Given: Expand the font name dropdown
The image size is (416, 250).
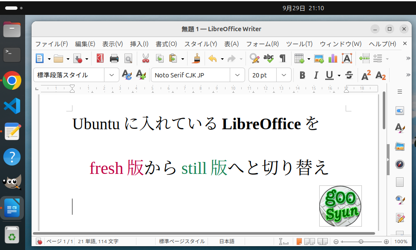Looking at the screenshot, I should coord(237,75).
